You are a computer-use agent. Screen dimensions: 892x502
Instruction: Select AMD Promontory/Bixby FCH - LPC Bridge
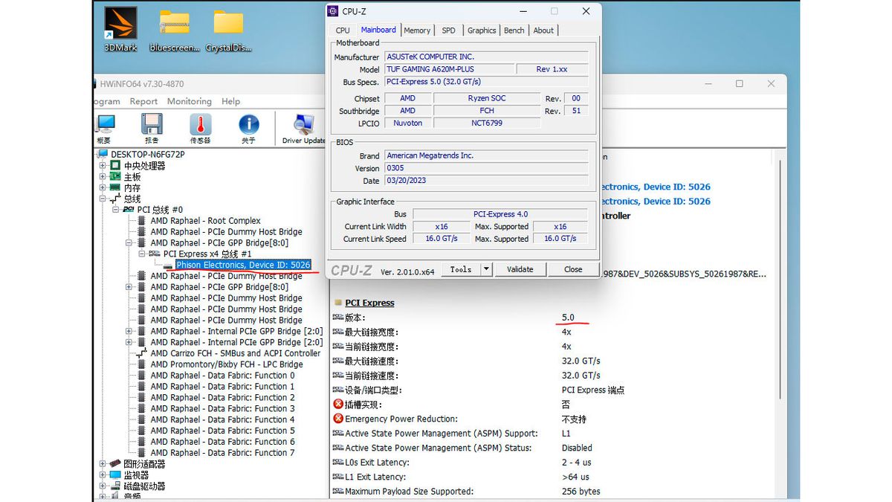click(227, 364)
